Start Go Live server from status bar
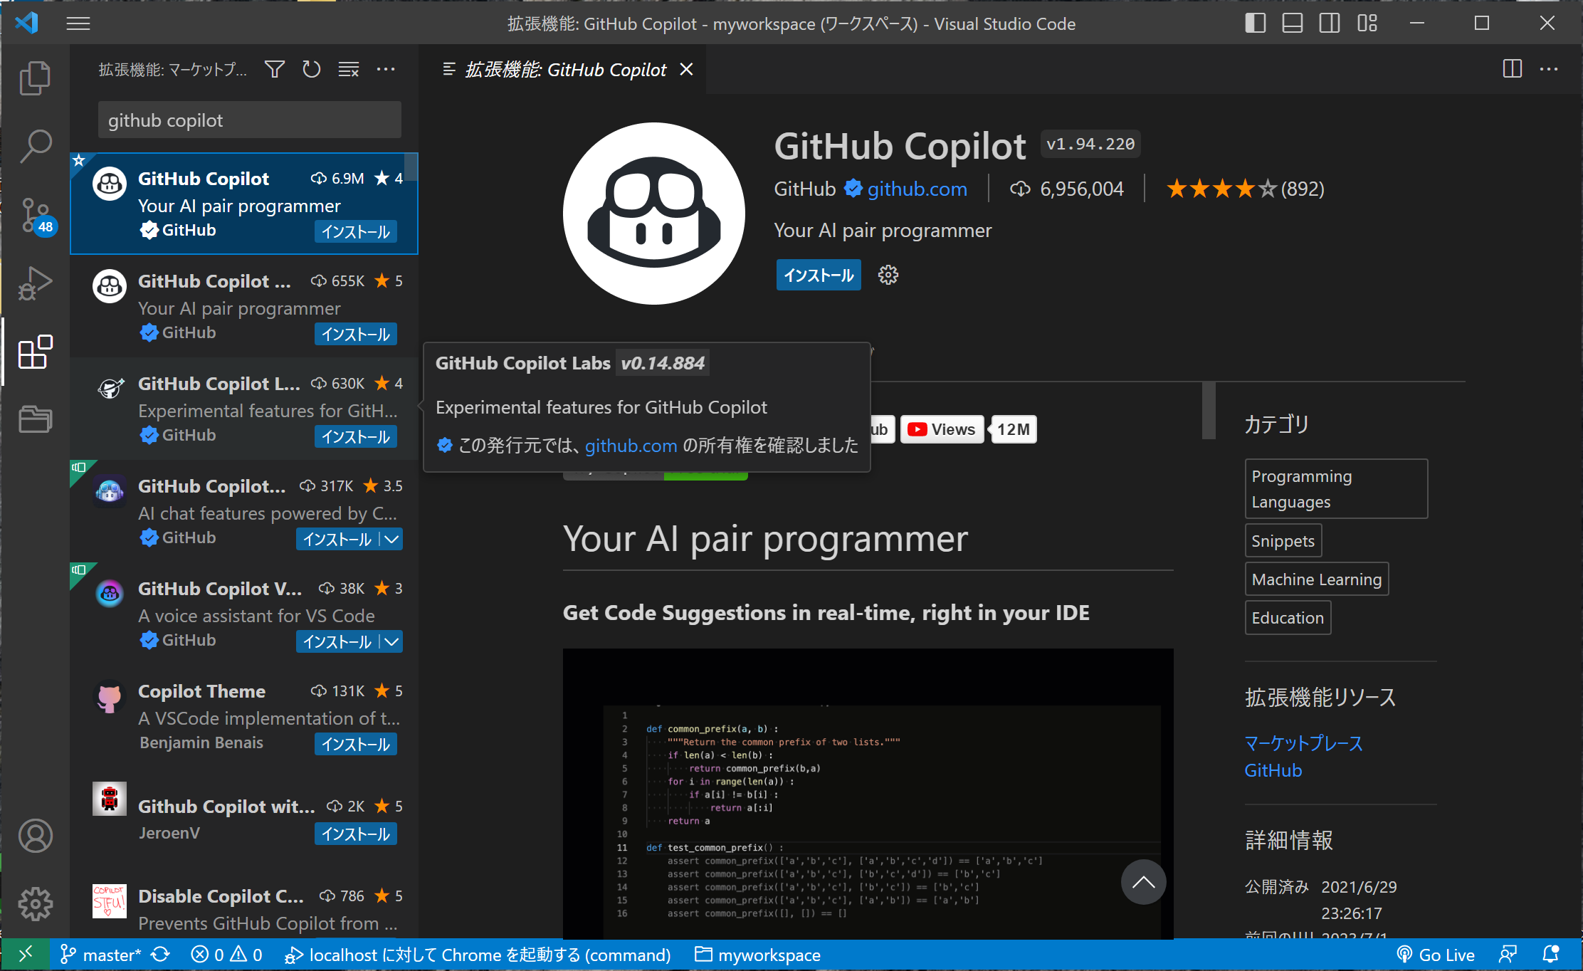The width and height of the screenshot is (1583, 971). [x=1435, y=955]
